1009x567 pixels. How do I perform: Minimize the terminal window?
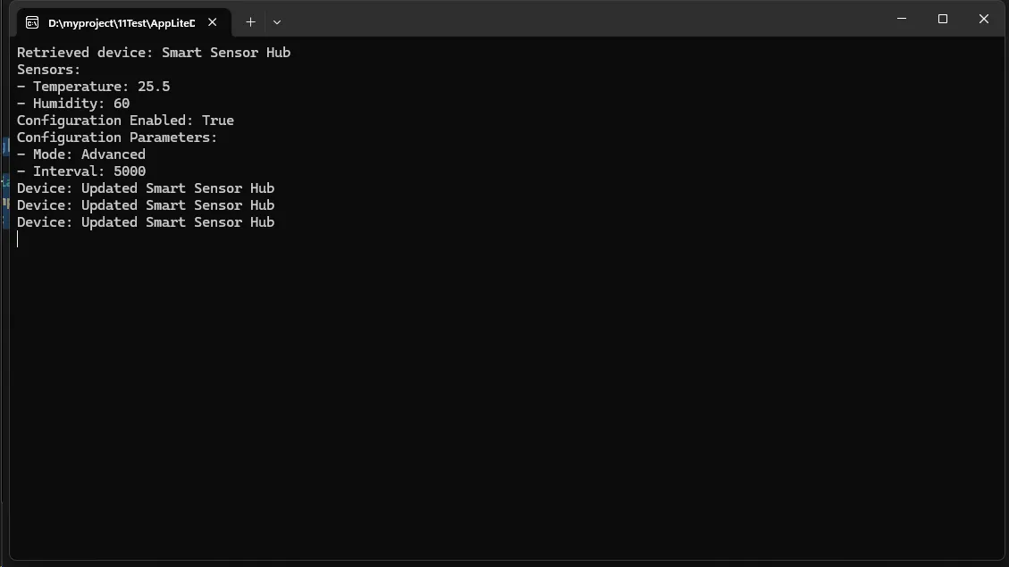(902, 19)
